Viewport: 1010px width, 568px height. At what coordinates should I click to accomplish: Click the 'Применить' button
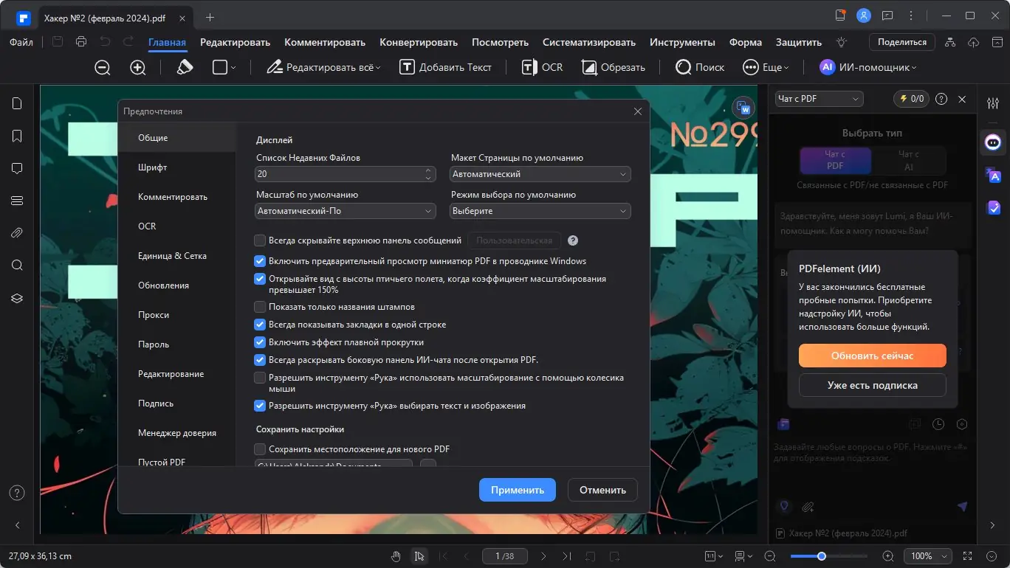click(x=518, y=490)
